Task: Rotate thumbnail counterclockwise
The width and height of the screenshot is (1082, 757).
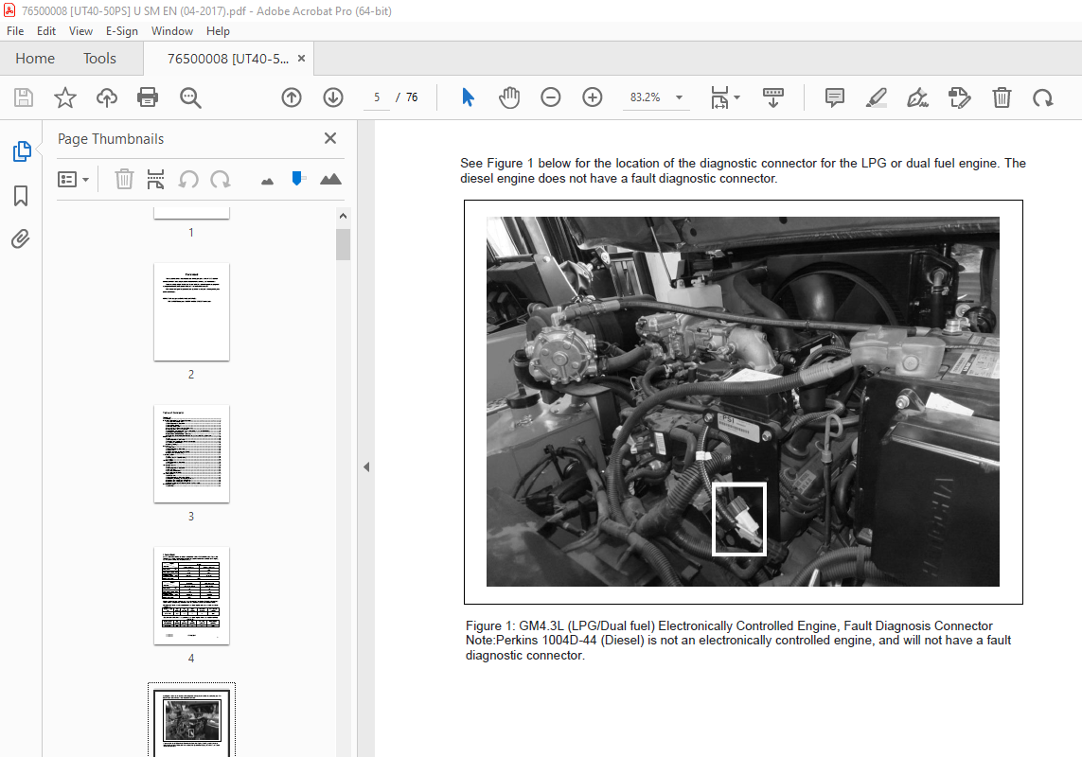Action: 188,180
